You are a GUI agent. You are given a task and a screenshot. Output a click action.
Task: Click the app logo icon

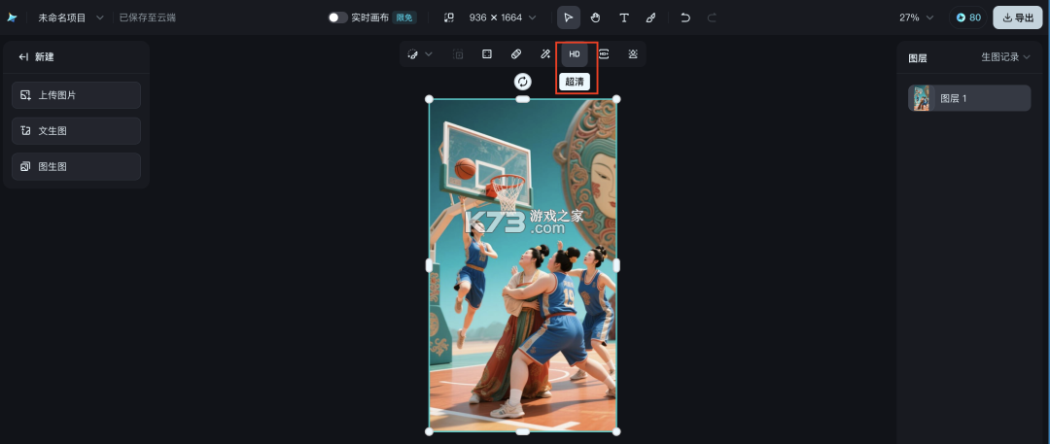12,17
